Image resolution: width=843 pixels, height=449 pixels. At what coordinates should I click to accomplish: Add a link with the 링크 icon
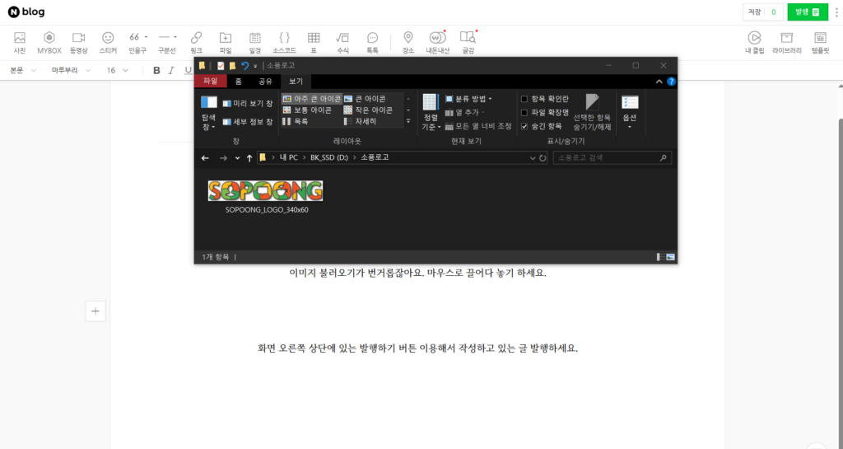pos(196,43)
